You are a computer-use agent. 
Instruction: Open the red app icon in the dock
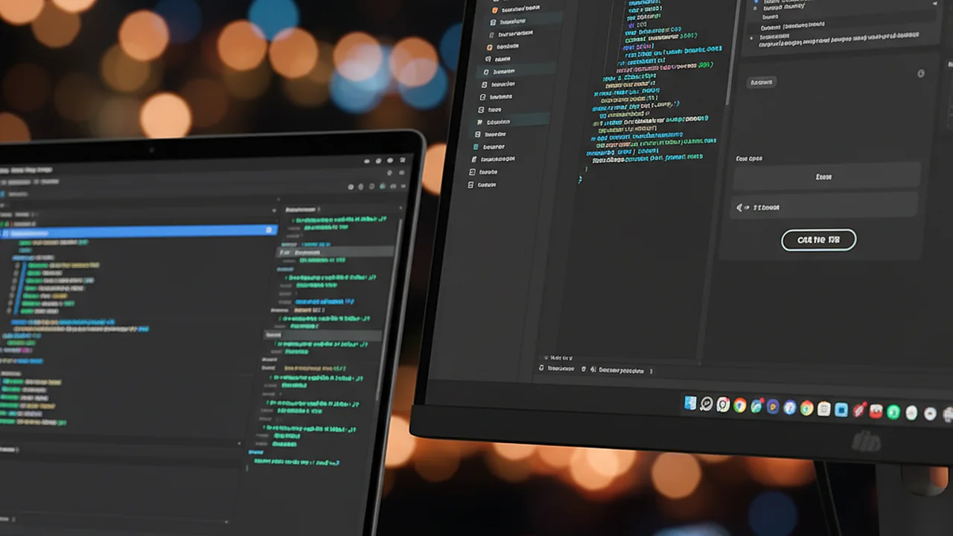pyautogui.click(x=876, y=411)
